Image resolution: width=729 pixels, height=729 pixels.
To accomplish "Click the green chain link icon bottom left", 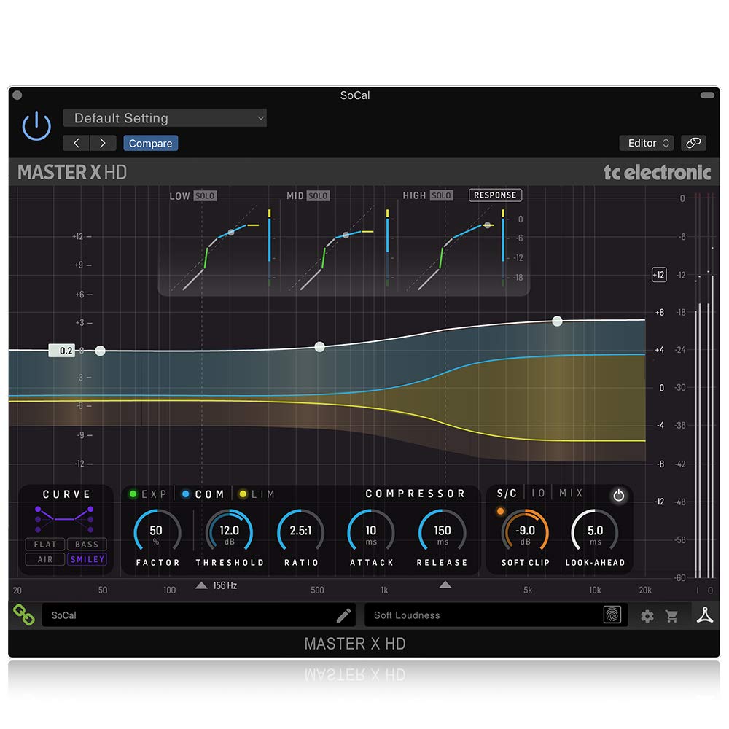I will click(24, 615).
